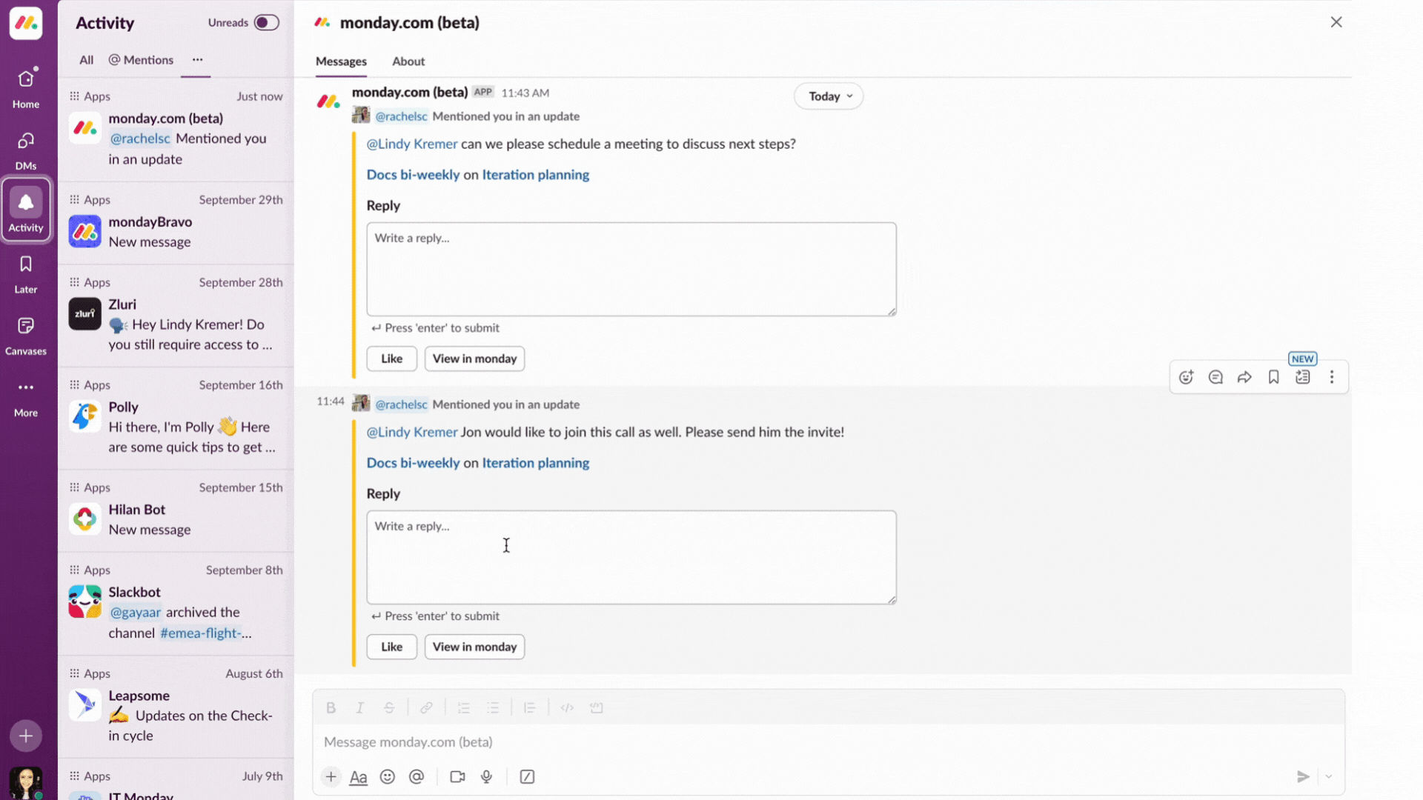This screenshot has height=800, width=1423.
Task: Select the microphone to record audio clip
Action: click(x=486, y=776)
